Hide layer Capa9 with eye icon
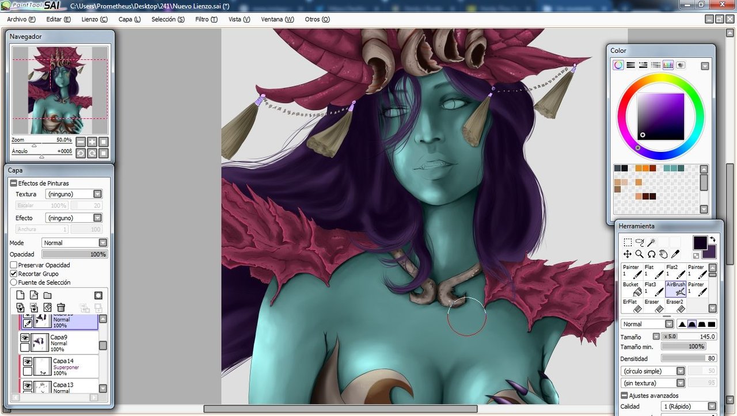The image size is (737, 416). coord(25,338)
